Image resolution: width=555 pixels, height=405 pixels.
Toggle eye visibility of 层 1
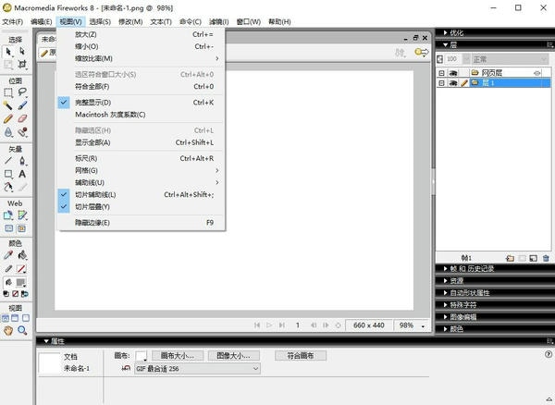[453, 83]
